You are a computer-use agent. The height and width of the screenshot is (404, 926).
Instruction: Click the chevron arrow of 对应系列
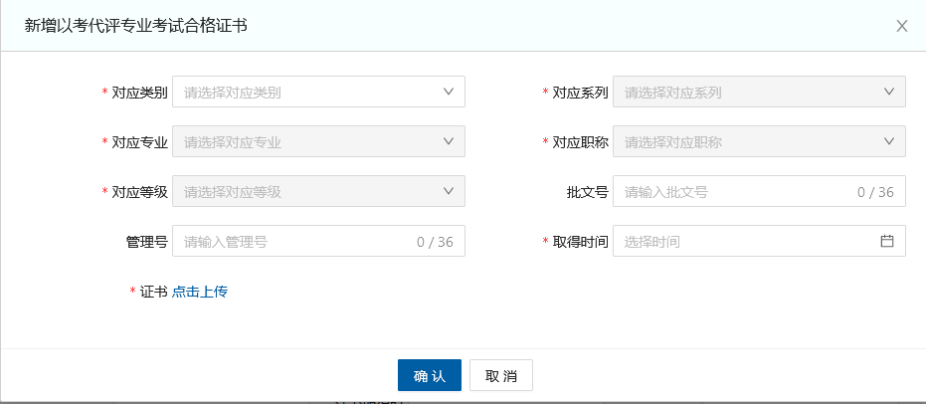point(888,92)
